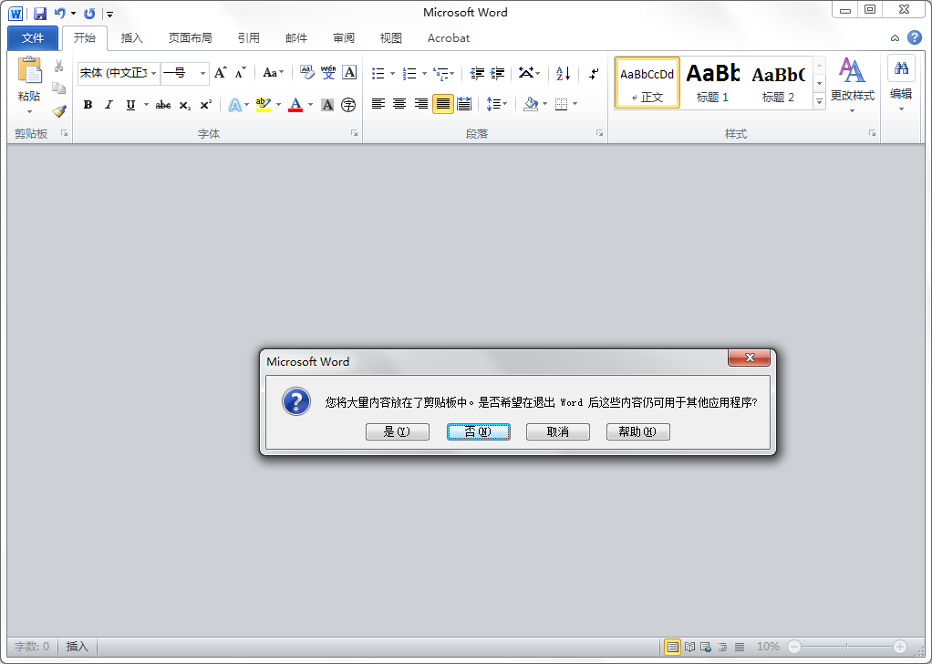Image resolution: width=932 pixels, height=664 pixels.
Task: Click the Enclose Characters circle icon
Action: click(x=349, y=105)
